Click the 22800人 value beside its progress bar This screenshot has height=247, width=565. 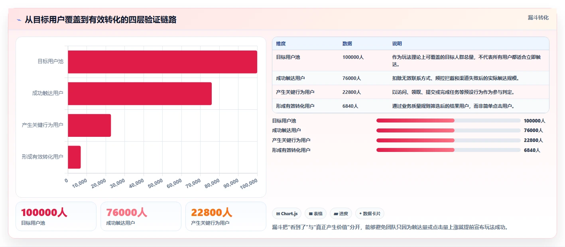click(534, 140)
